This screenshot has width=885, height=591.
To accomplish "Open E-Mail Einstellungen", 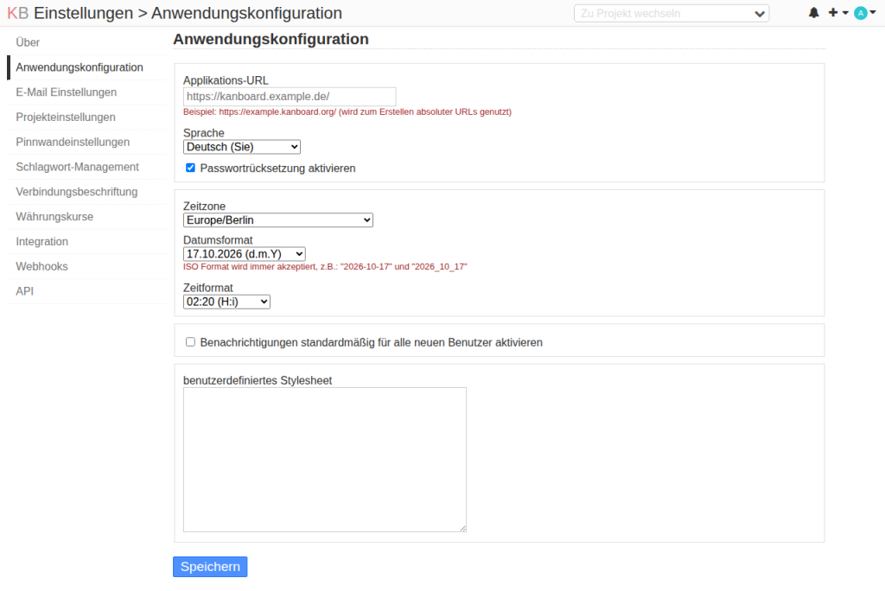I will 66,92.
